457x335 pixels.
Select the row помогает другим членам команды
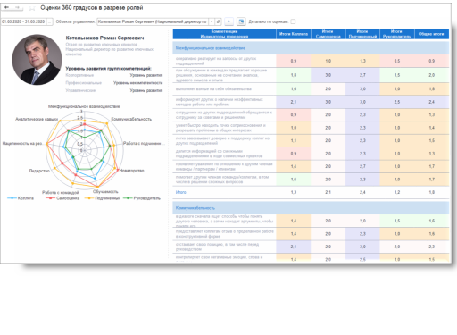coord(311,180)
